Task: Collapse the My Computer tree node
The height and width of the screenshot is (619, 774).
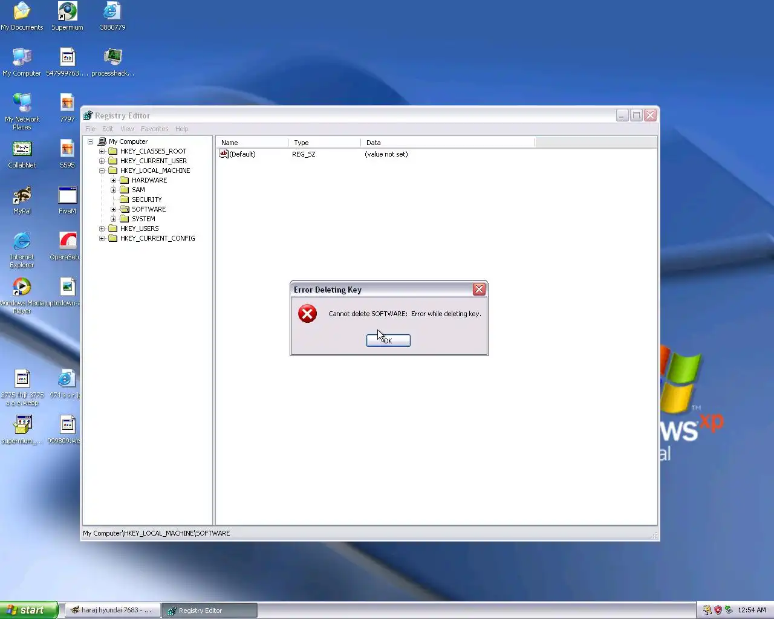Action: [91, 141]
